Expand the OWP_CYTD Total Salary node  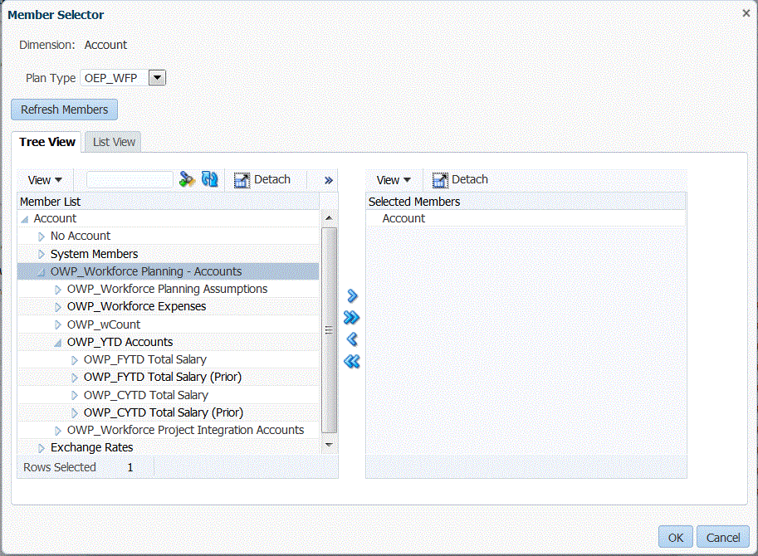click(x=75, y=396)
